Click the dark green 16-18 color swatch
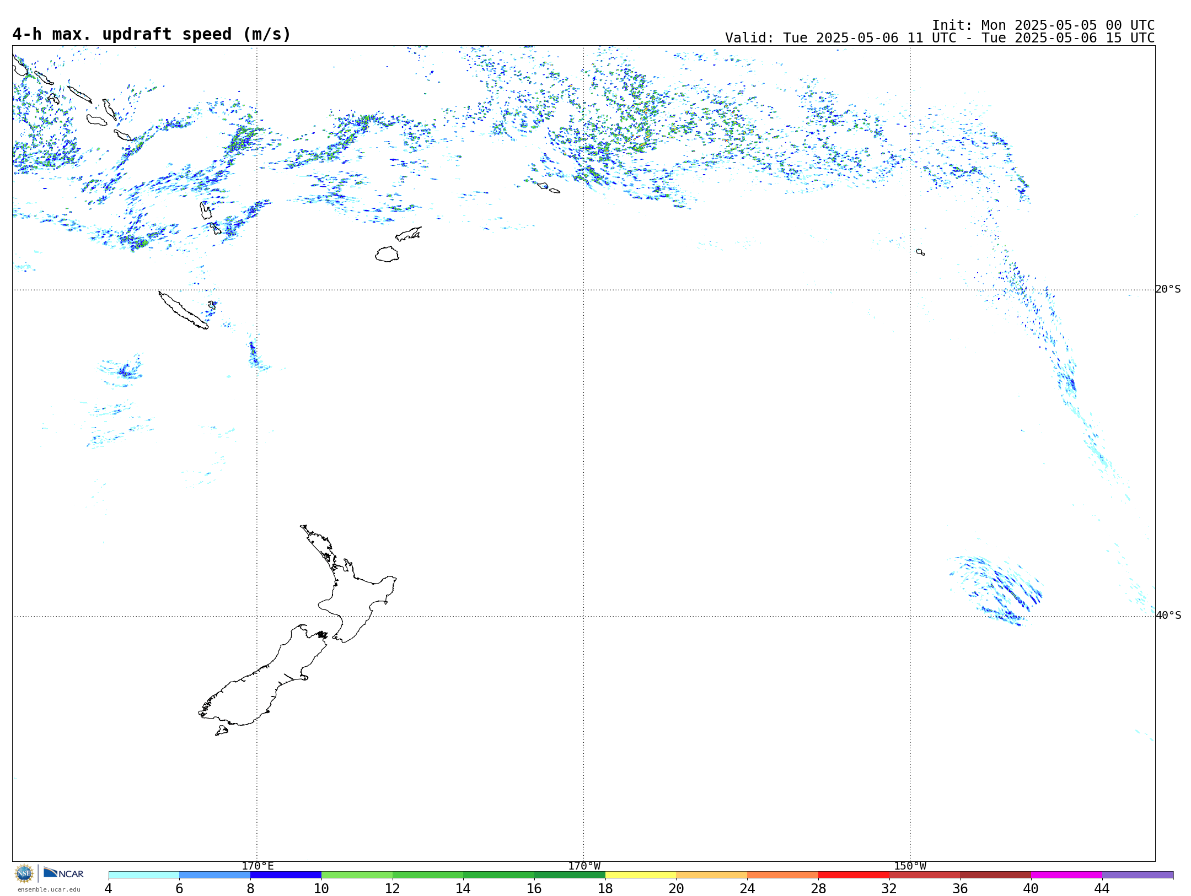The height and width of the screenshot is (896, 1191). (570, 875)
